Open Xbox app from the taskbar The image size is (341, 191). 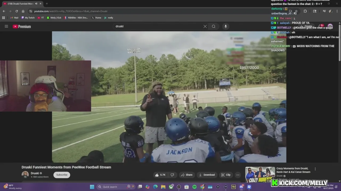tap(171, 187)
